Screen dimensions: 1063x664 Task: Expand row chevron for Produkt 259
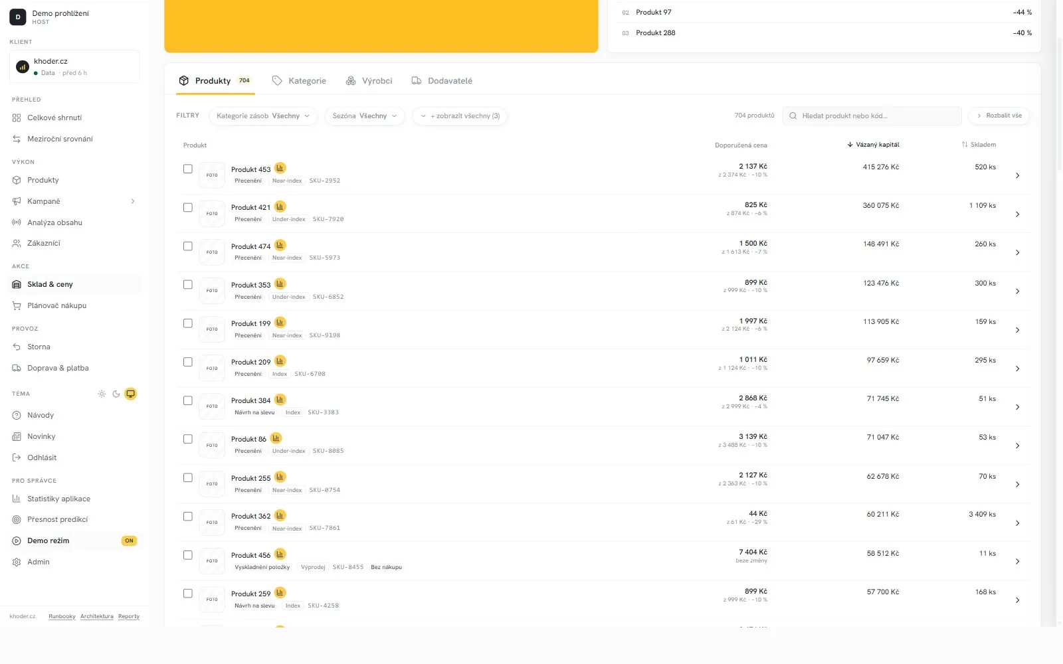coord(1017,600)
